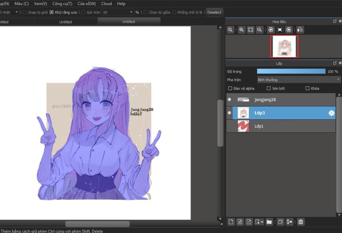The height and width of the screenshot is (233, 342).
Task: Click the Deselect button
Action: (x=214, y=12)
